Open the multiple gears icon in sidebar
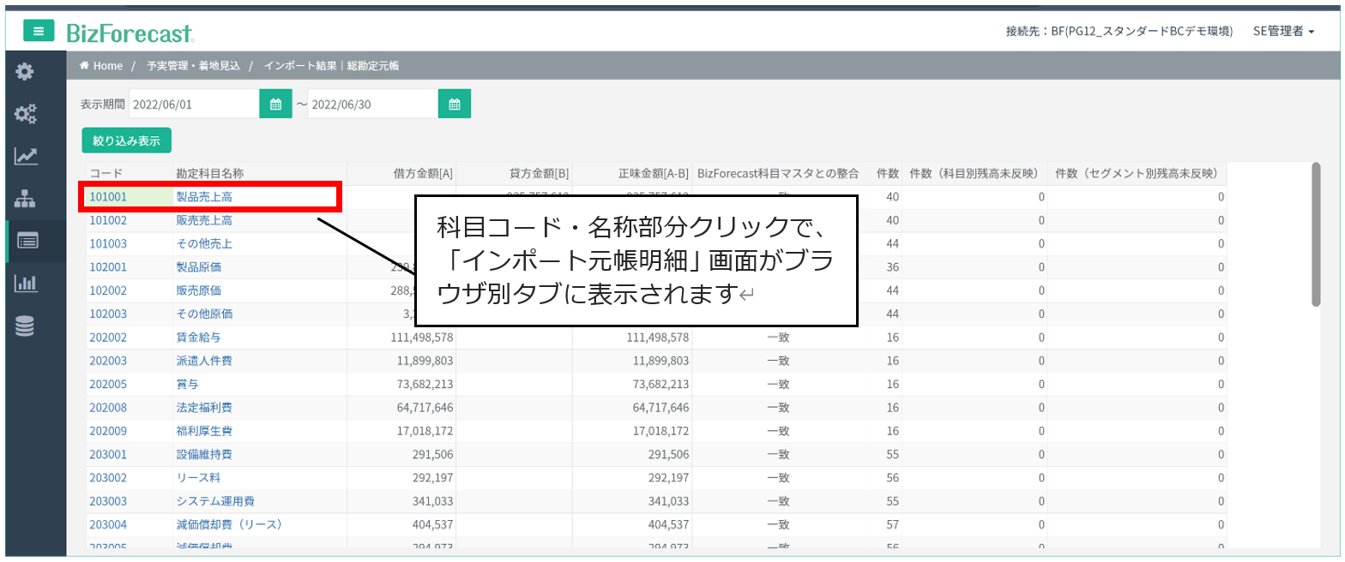 [x=26, y=114]
